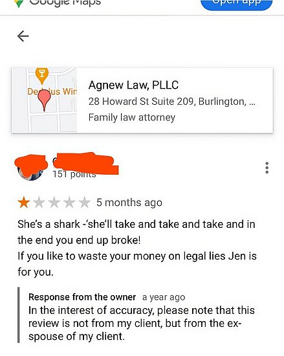Tap the owner's response text
This screenshot has width=284, height=356.
[x=142, y=323]
